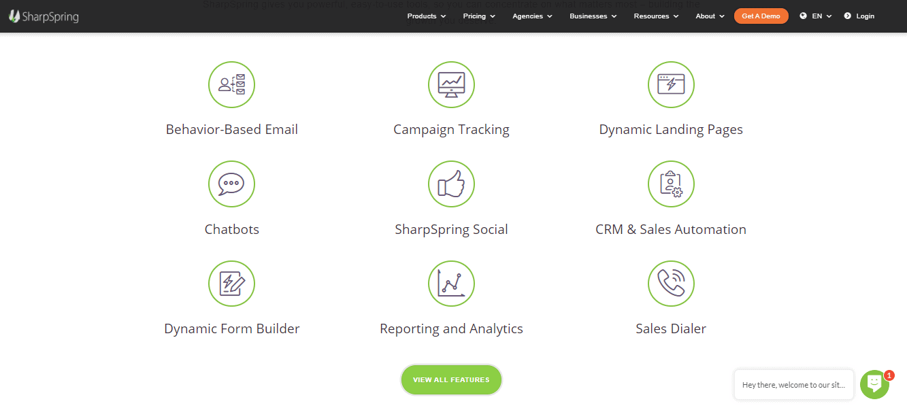Click Reporting and Analytics text link

tap(451, 328)
